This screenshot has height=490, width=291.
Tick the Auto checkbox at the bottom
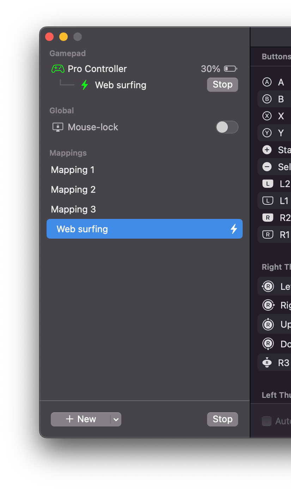(267, 421)
